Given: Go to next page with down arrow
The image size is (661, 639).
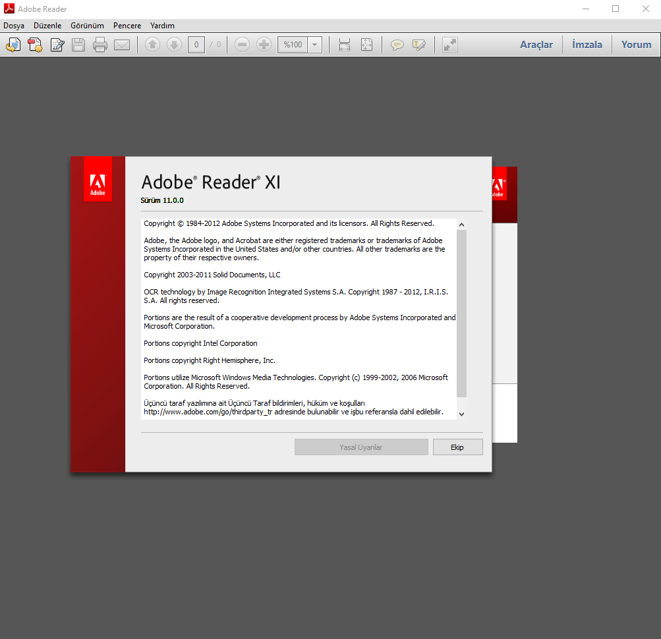Looking at the screenshot, I should point(174,45).
